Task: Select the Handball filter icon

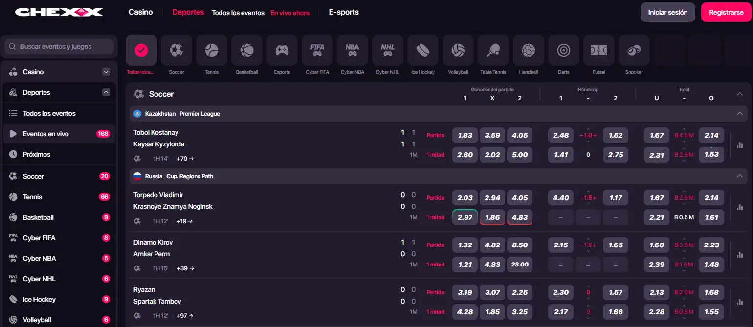Action: 529,50
